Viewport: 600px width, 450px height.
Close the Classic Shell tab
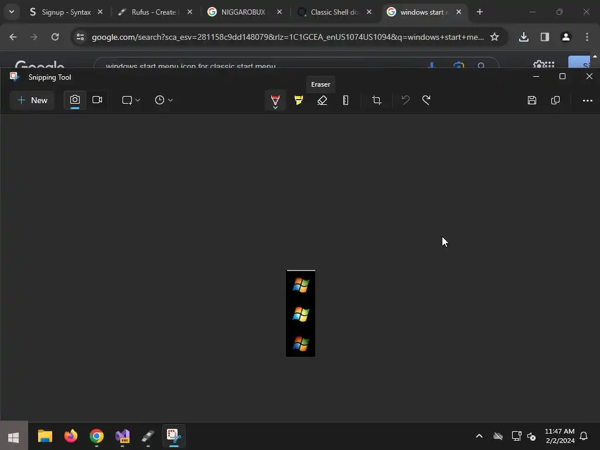click(x=369, y=12)
